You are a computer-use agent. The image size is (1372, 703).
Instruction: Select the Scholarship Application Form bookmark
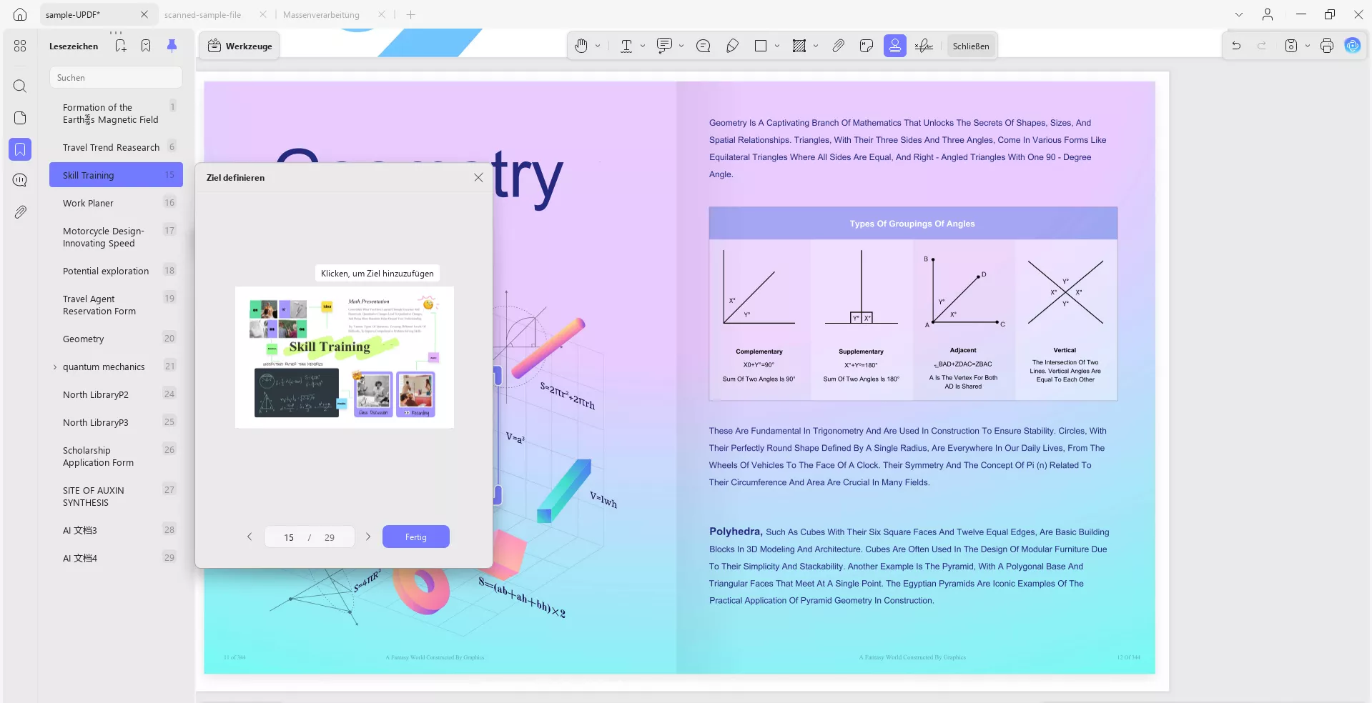tap(116, 457)
